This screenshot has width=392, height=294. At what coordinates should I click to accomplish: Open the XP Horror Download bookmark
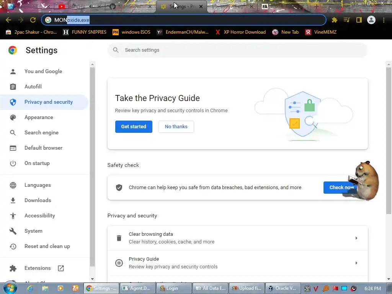240,32
